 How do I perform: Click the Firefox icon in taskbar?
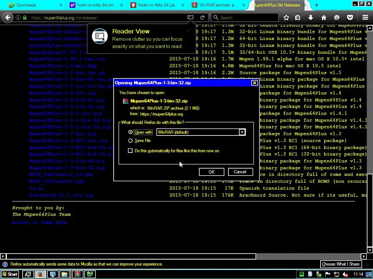[x=40, y=274]
